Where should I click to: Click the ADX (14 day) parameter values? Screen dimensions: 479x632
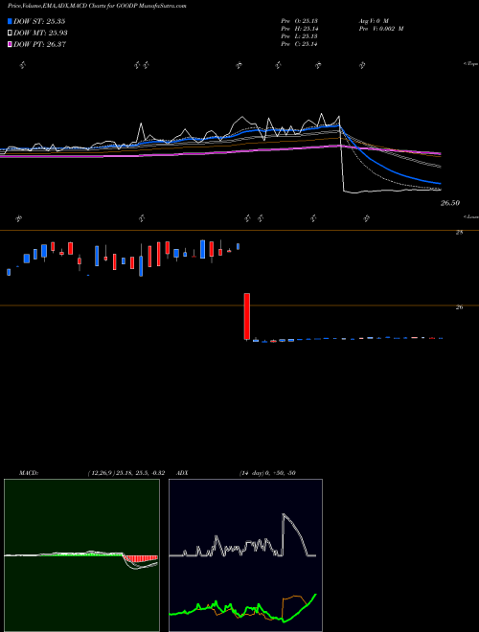[x=267, y=473]
